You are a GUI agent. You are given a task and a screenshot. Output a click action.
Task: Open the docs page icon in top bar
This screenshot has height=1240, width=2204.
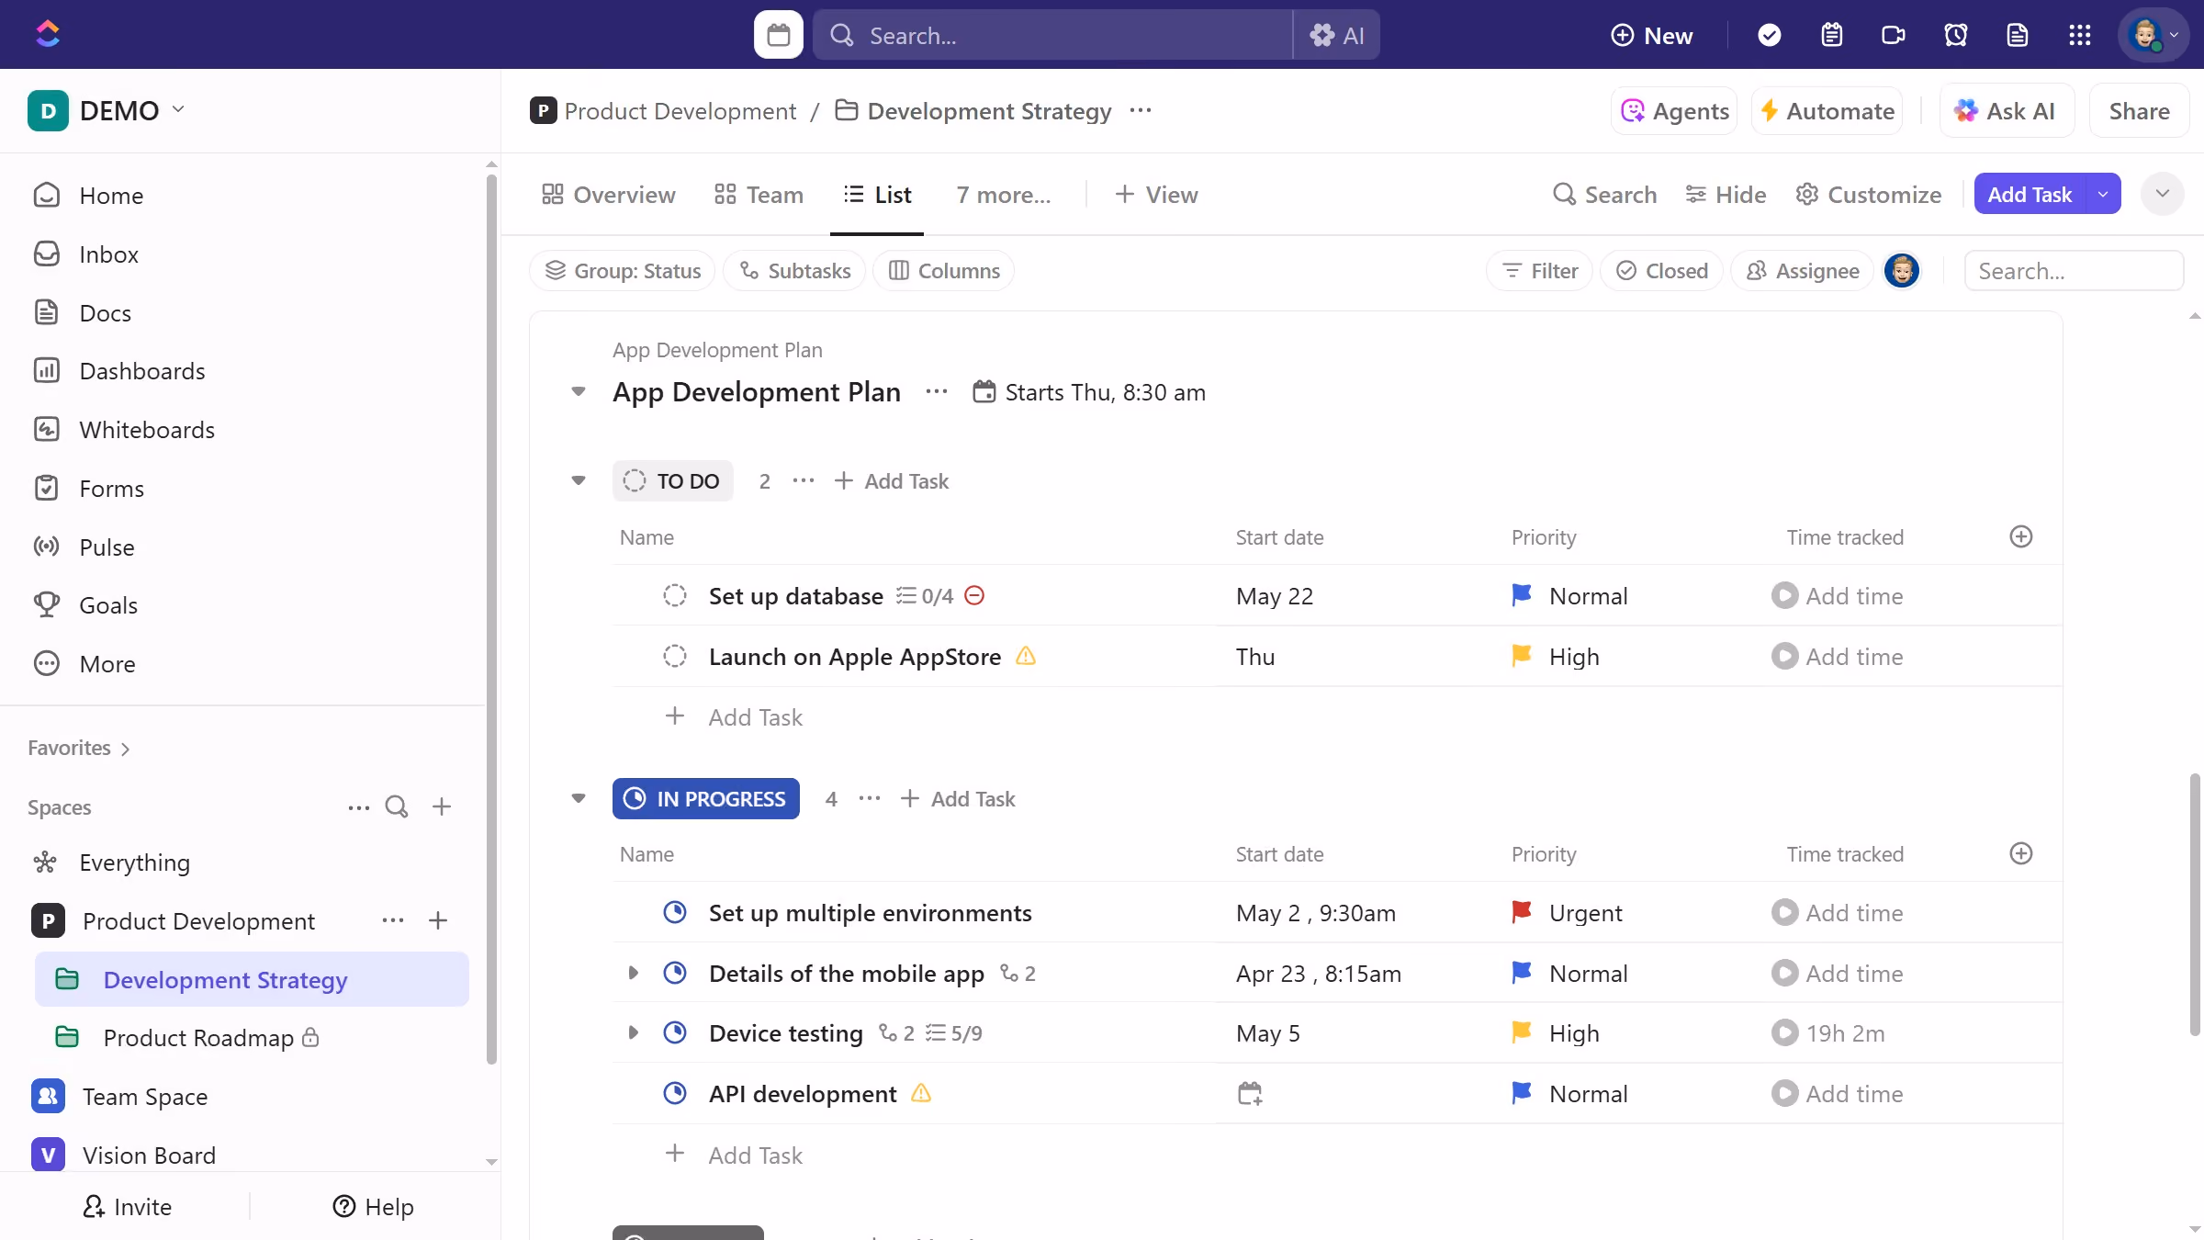pyautogui.click(x=2017, y=35)
